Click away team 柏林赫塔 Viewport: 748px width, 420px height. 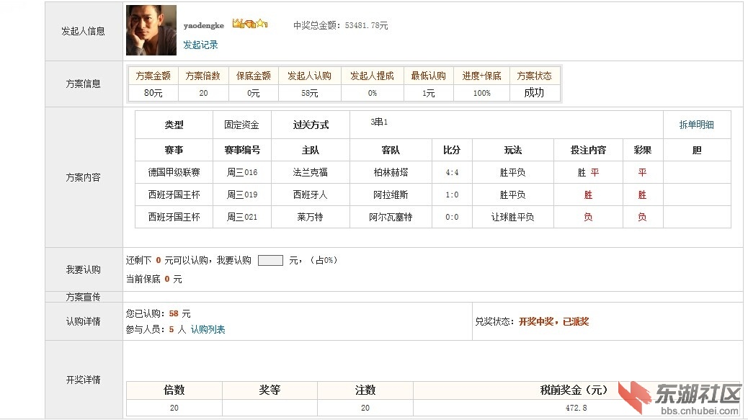coord(391,172)
